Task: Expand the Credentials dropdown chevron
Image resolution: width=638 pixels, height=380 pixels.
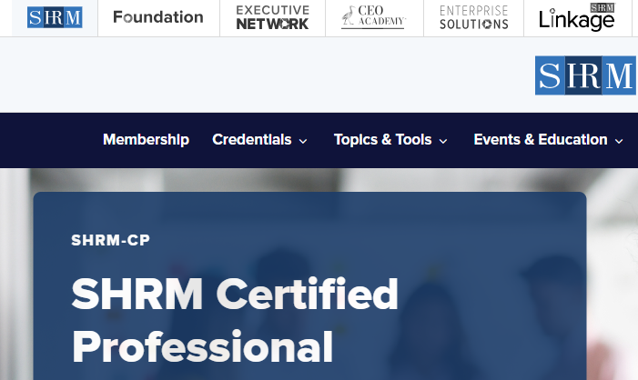Action: (303, 142)
